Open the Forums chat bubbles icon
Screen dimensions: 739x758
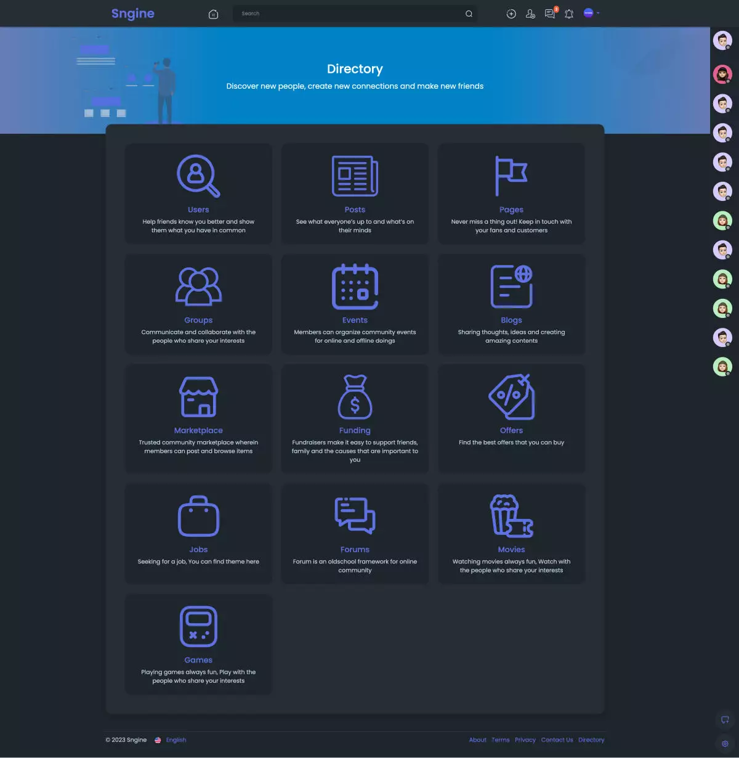pyautogui.click(x=355, y=515)
